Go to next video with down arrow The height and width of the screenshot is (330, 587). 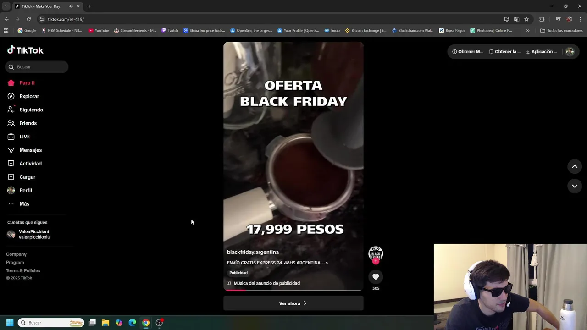575,186
